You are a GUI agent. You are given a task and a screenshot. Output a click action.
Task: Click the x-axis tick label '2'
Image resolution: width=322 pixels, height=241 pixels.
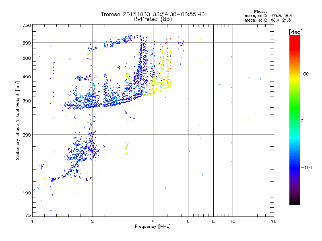point(93,221)
